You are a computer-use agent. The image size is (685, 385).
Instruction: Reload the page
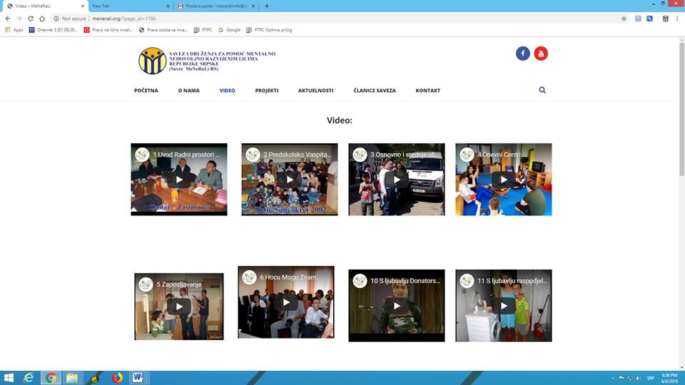(x=31, y=19)
